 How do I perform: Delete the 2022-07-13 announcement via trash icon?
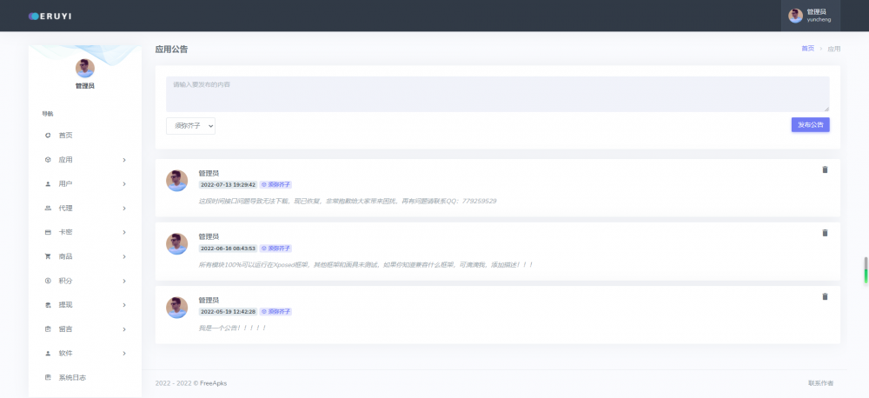click(x=825, y=169)
